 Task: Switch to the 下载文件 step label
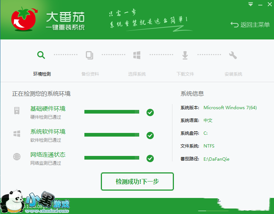tap(185, 74)
